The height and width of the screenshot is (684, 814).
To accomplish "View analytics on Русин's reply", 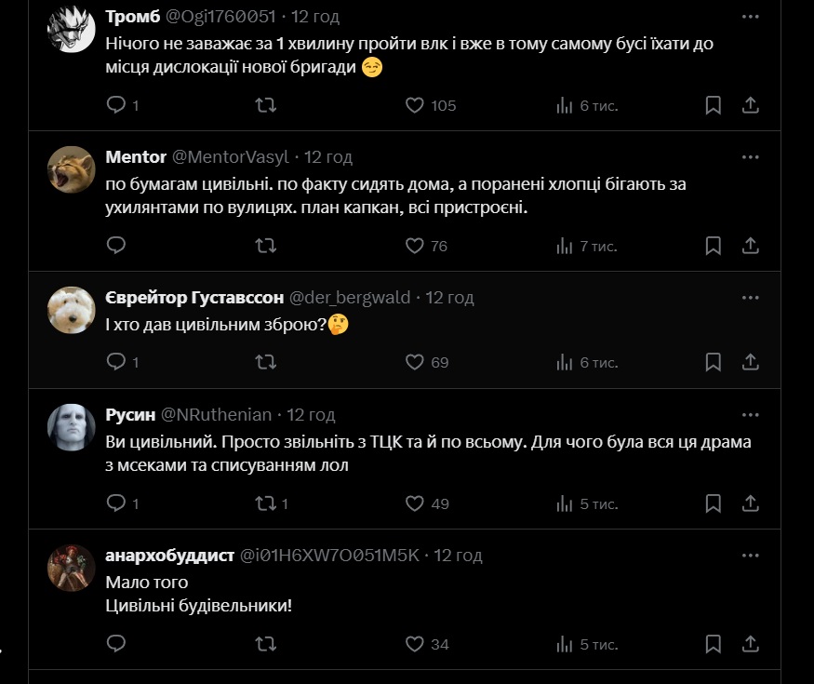I will [565, 503].
